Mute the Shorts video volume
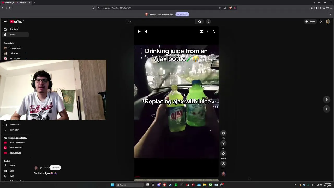Image resolution: width=334 pixels, height=188 pixels. 146,31
